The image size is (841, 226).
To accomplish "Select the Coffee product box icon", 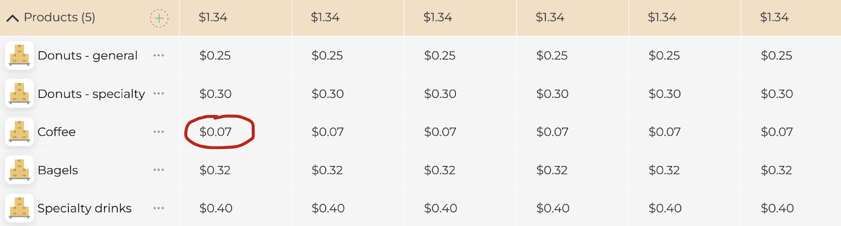I will 19,131.
